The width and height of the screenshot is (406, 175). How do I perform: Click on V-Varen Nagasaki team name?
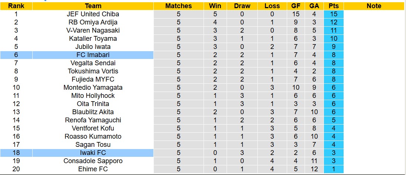[93, 30]
